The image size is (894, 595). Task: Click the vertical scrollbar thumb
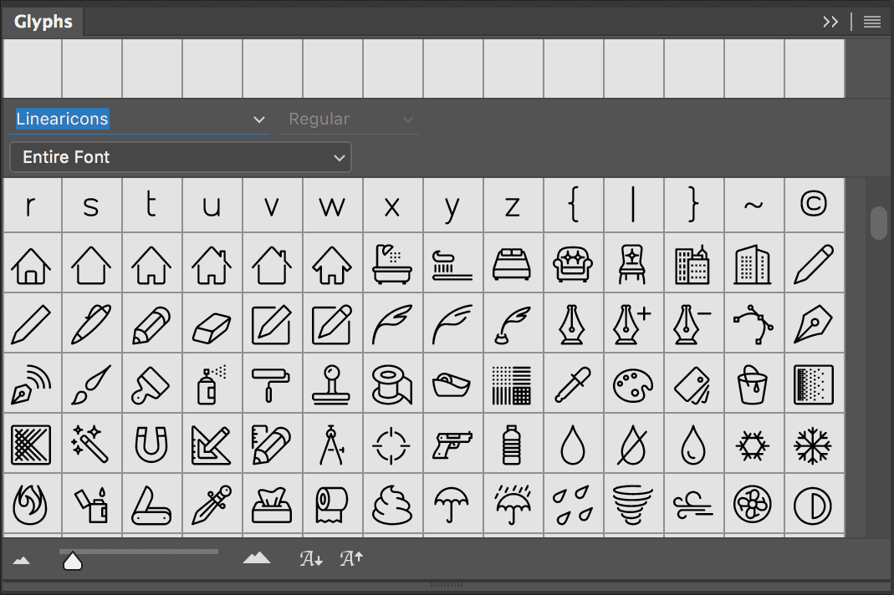pos(879,223)
